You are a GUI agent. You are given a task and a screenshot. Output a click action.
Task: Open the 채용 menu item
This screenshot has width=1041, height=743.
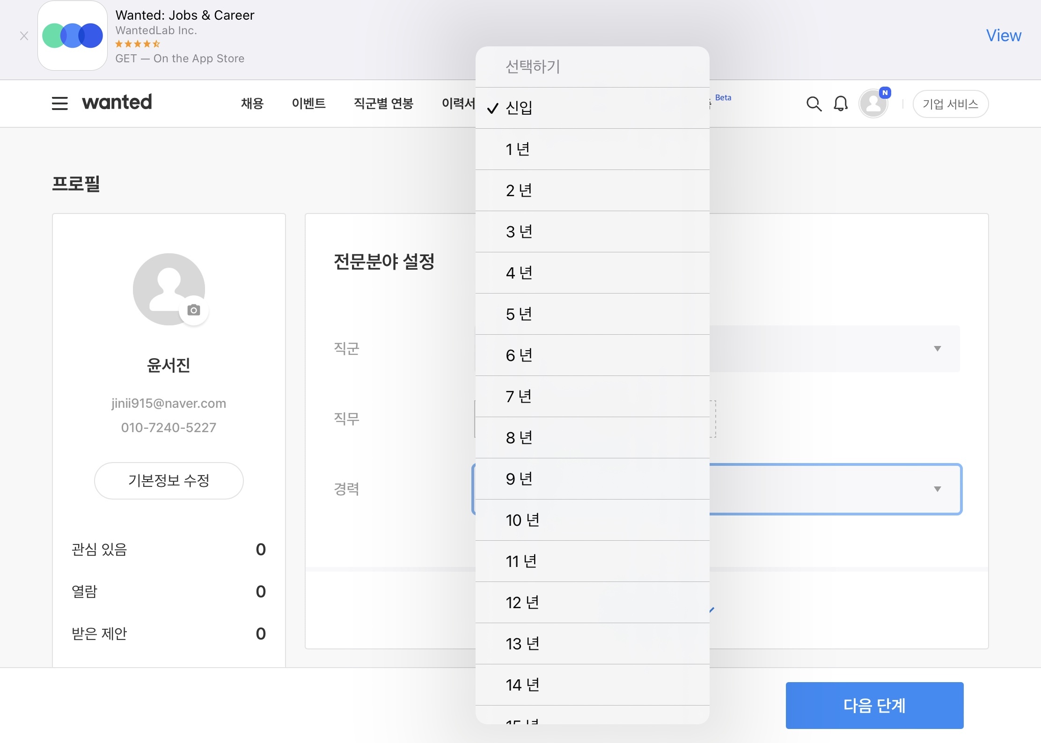tap(252, 103)
